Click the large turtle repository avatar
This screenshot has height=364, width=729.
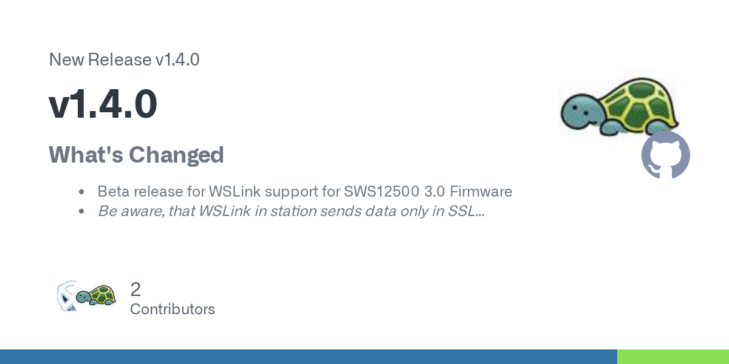[619, 107]
